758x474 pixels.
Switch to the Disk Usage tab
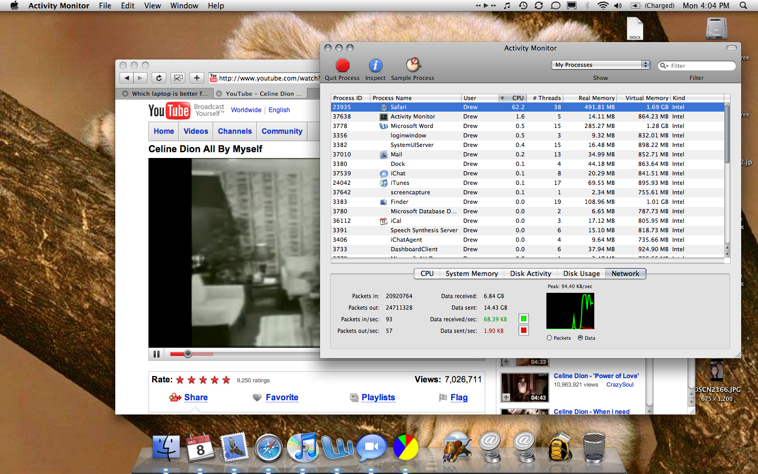coord(581,273)
